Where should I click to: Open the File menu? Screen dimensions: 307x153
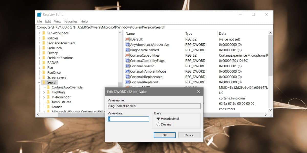click(39, 21)
